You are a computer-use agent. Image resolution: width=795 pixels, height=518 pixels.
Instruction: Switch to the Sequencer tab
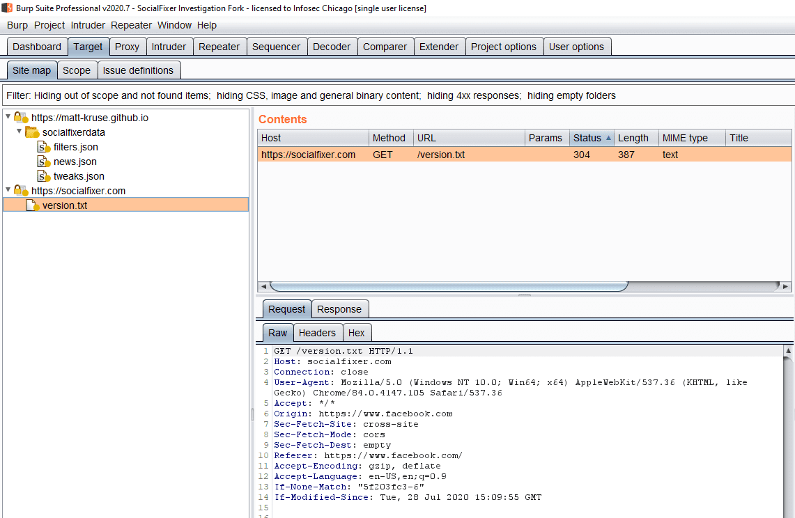click(x=277, y=47)
